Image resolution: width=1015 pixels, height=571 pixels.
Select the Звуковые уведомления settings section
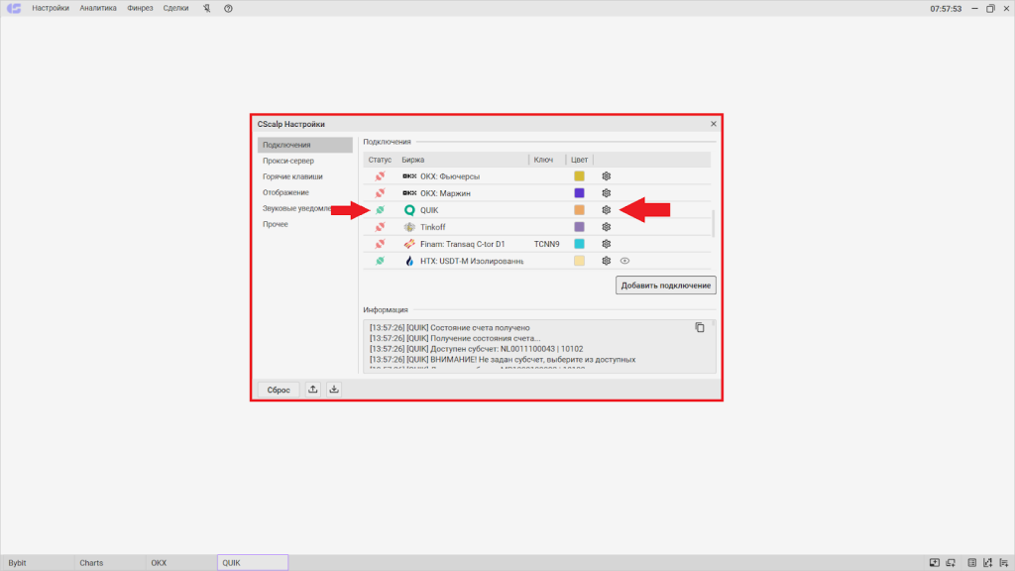tap(297, 208)
